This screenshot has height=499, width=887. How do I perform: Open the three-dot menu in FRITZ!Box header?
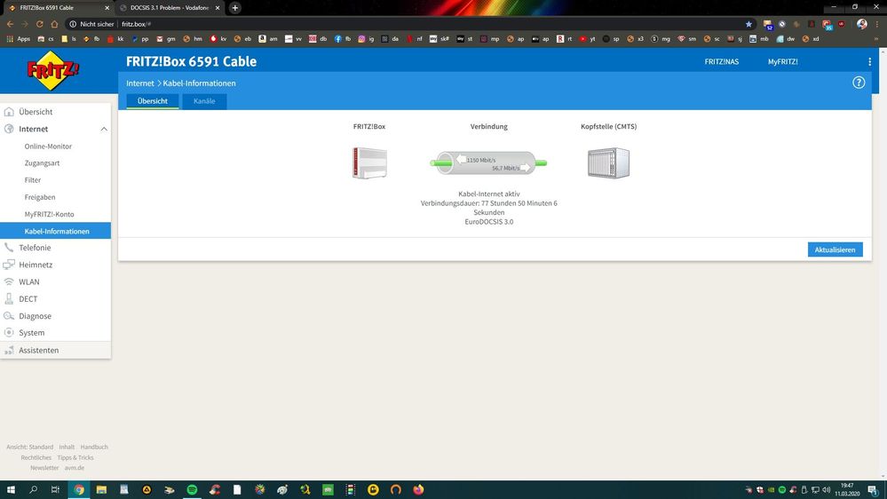pyautogui.click(x=869, y=61)
